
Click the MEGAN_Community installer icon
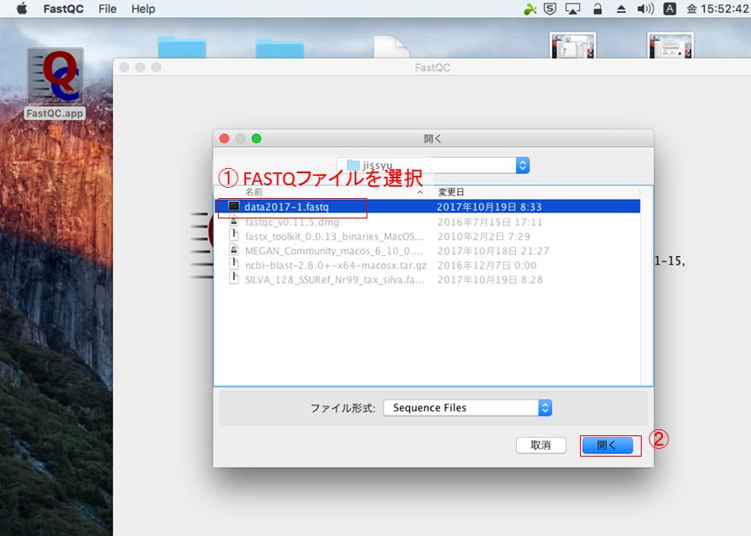click(x=234, y=250)
